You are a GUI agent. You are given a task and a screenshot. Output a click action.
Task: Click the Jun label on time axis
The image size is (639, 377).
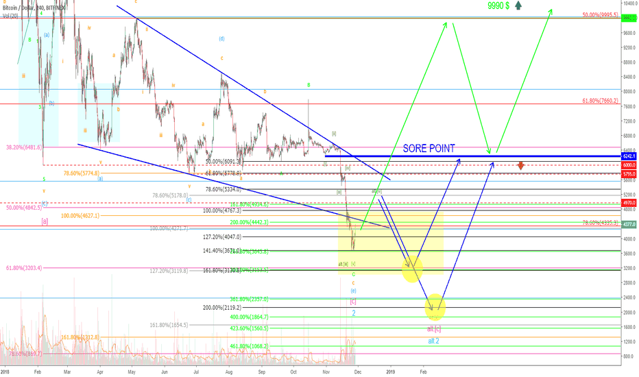click(165, 372)
